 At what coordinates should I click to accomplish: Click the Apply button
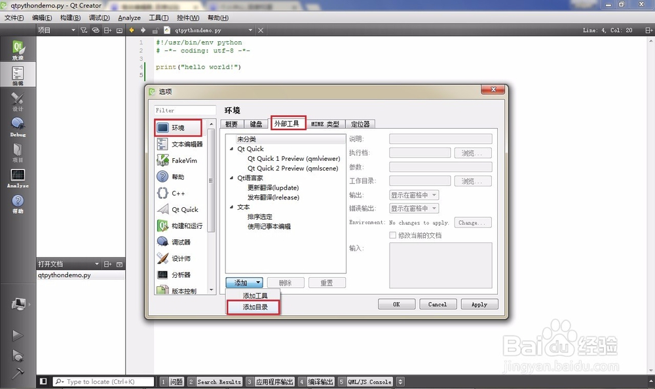click(x=479, y=305)
